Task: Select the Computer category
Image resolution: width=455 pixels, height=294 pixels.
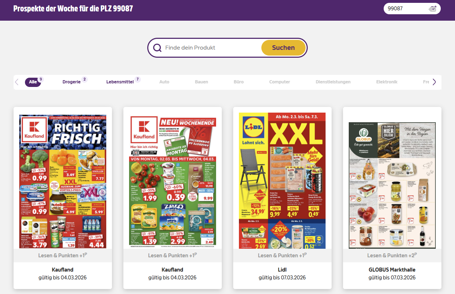Action: click(x=280, y=82)
